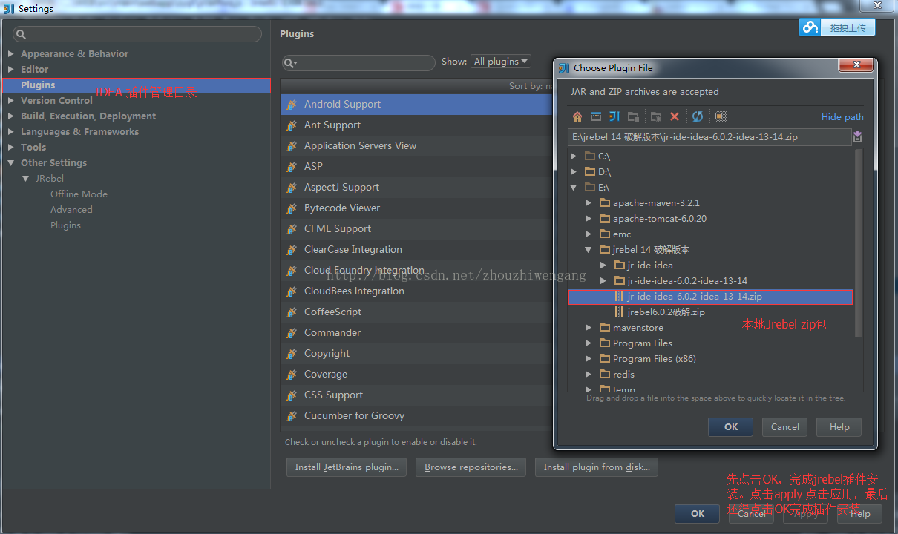Select Plugins in settings sidebar
Screen dimensions: 898x534
tap(135, 85)
